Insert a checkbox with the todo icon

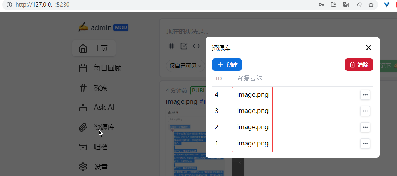pyautogui.click(x=184, y=46)
